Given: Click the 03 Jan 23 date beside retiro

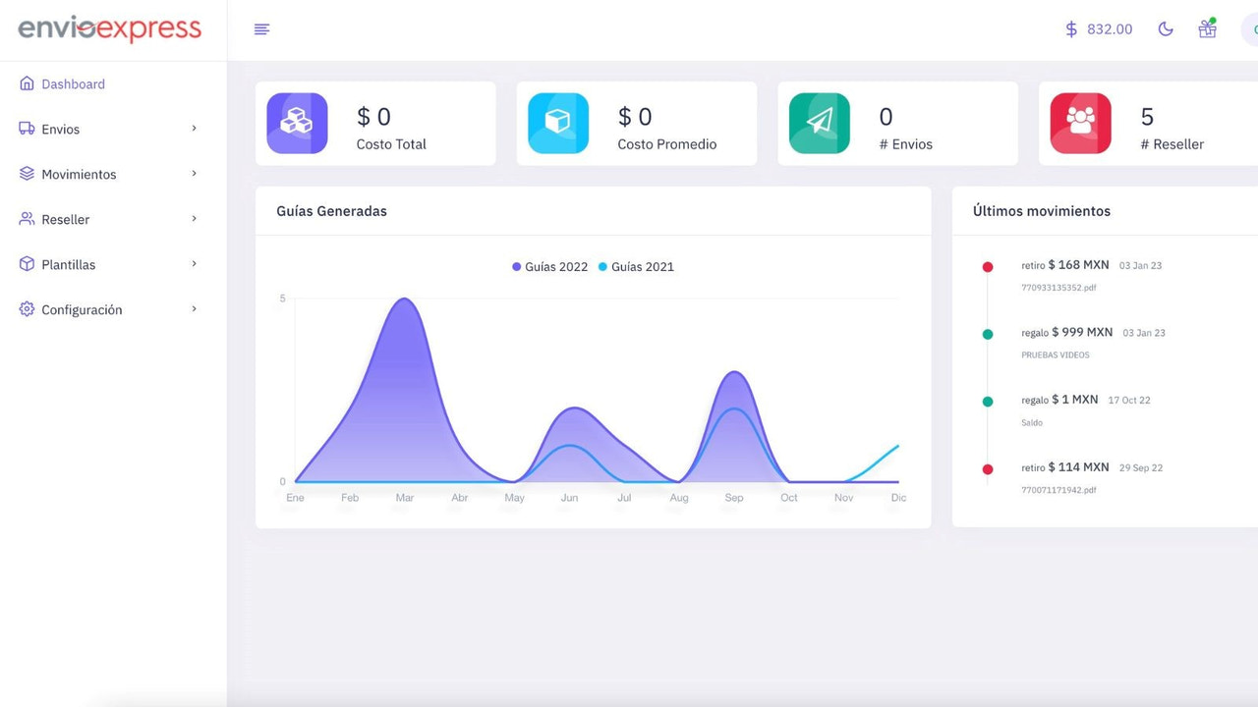Looking at the screenshot, I should 1140,266.
